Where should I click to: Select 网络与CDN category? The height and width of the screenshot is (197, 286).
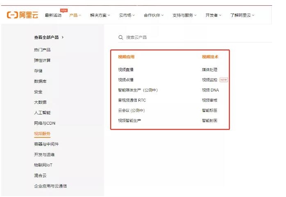(x=45, y=123)
